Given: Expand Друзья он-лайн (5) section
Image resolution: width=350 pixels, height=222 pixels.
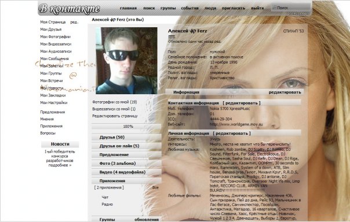Looking at the screenshot, I should 126,146.
